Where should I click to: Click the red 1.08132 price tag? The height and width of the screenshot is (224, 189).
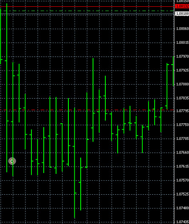pyautogui.click(x=182, y=6)
